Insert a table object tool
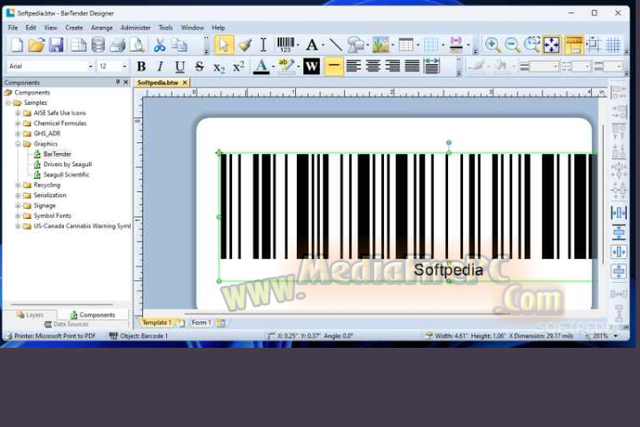Viewport: 640px width, 427px height. coord(405,45)
